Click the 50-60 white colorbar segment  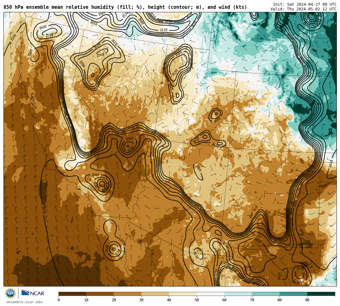pos(211,294)
